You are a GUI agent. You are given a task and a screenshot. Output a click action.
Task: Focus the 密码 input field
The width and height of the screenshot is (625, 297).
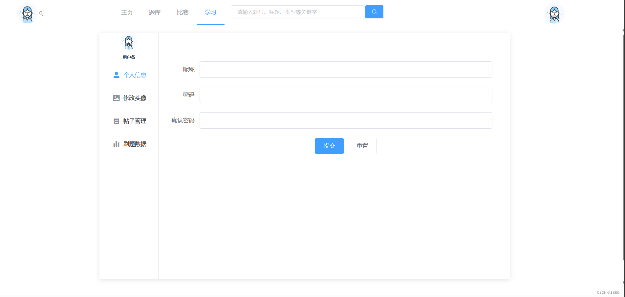pos(346,95)
